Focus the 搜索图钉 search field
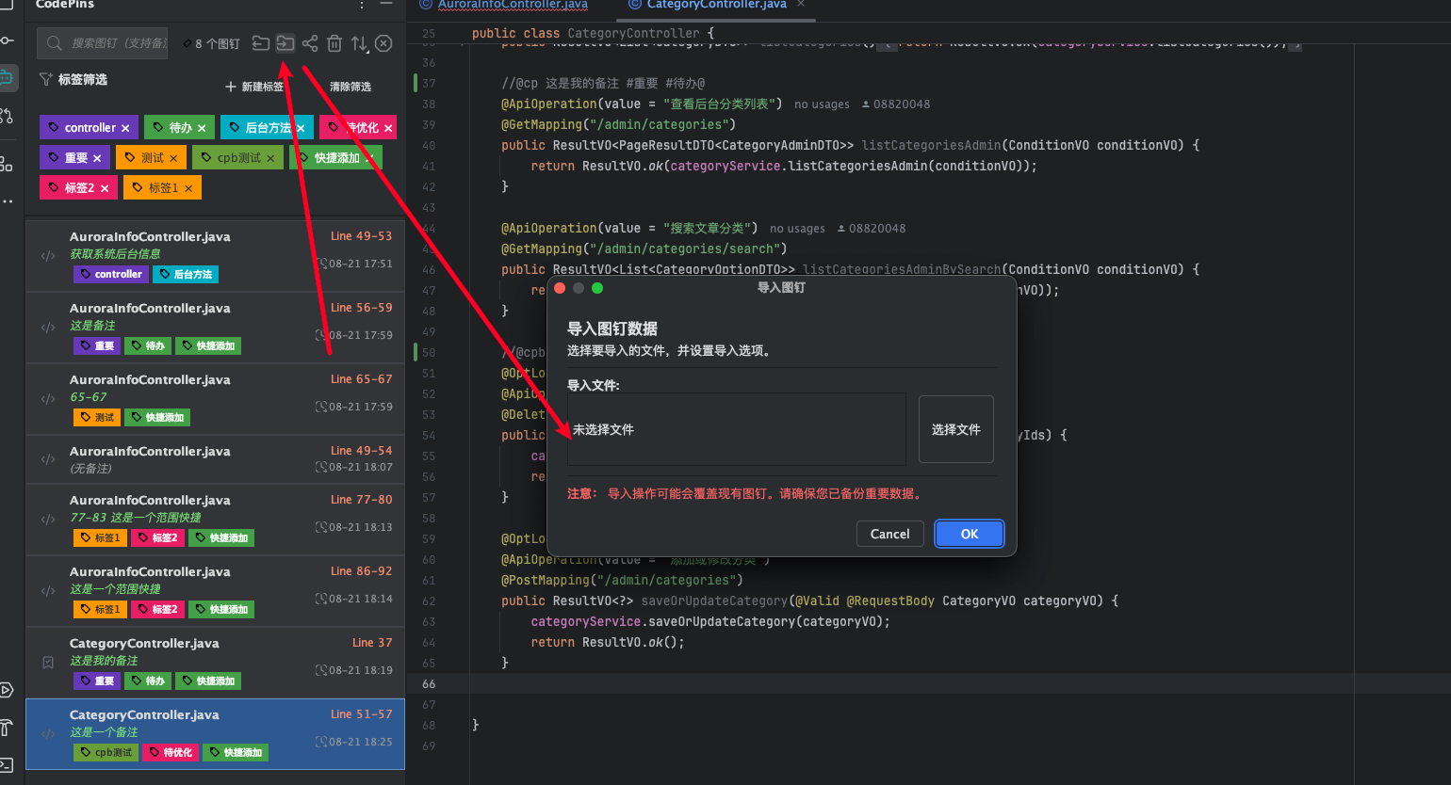 point(102,43)
